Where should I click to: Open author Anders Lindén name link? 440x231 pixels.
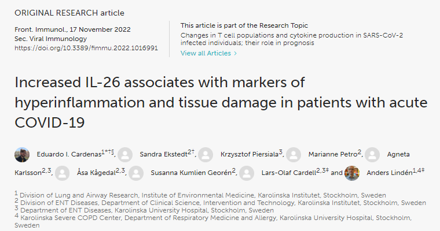387,173
